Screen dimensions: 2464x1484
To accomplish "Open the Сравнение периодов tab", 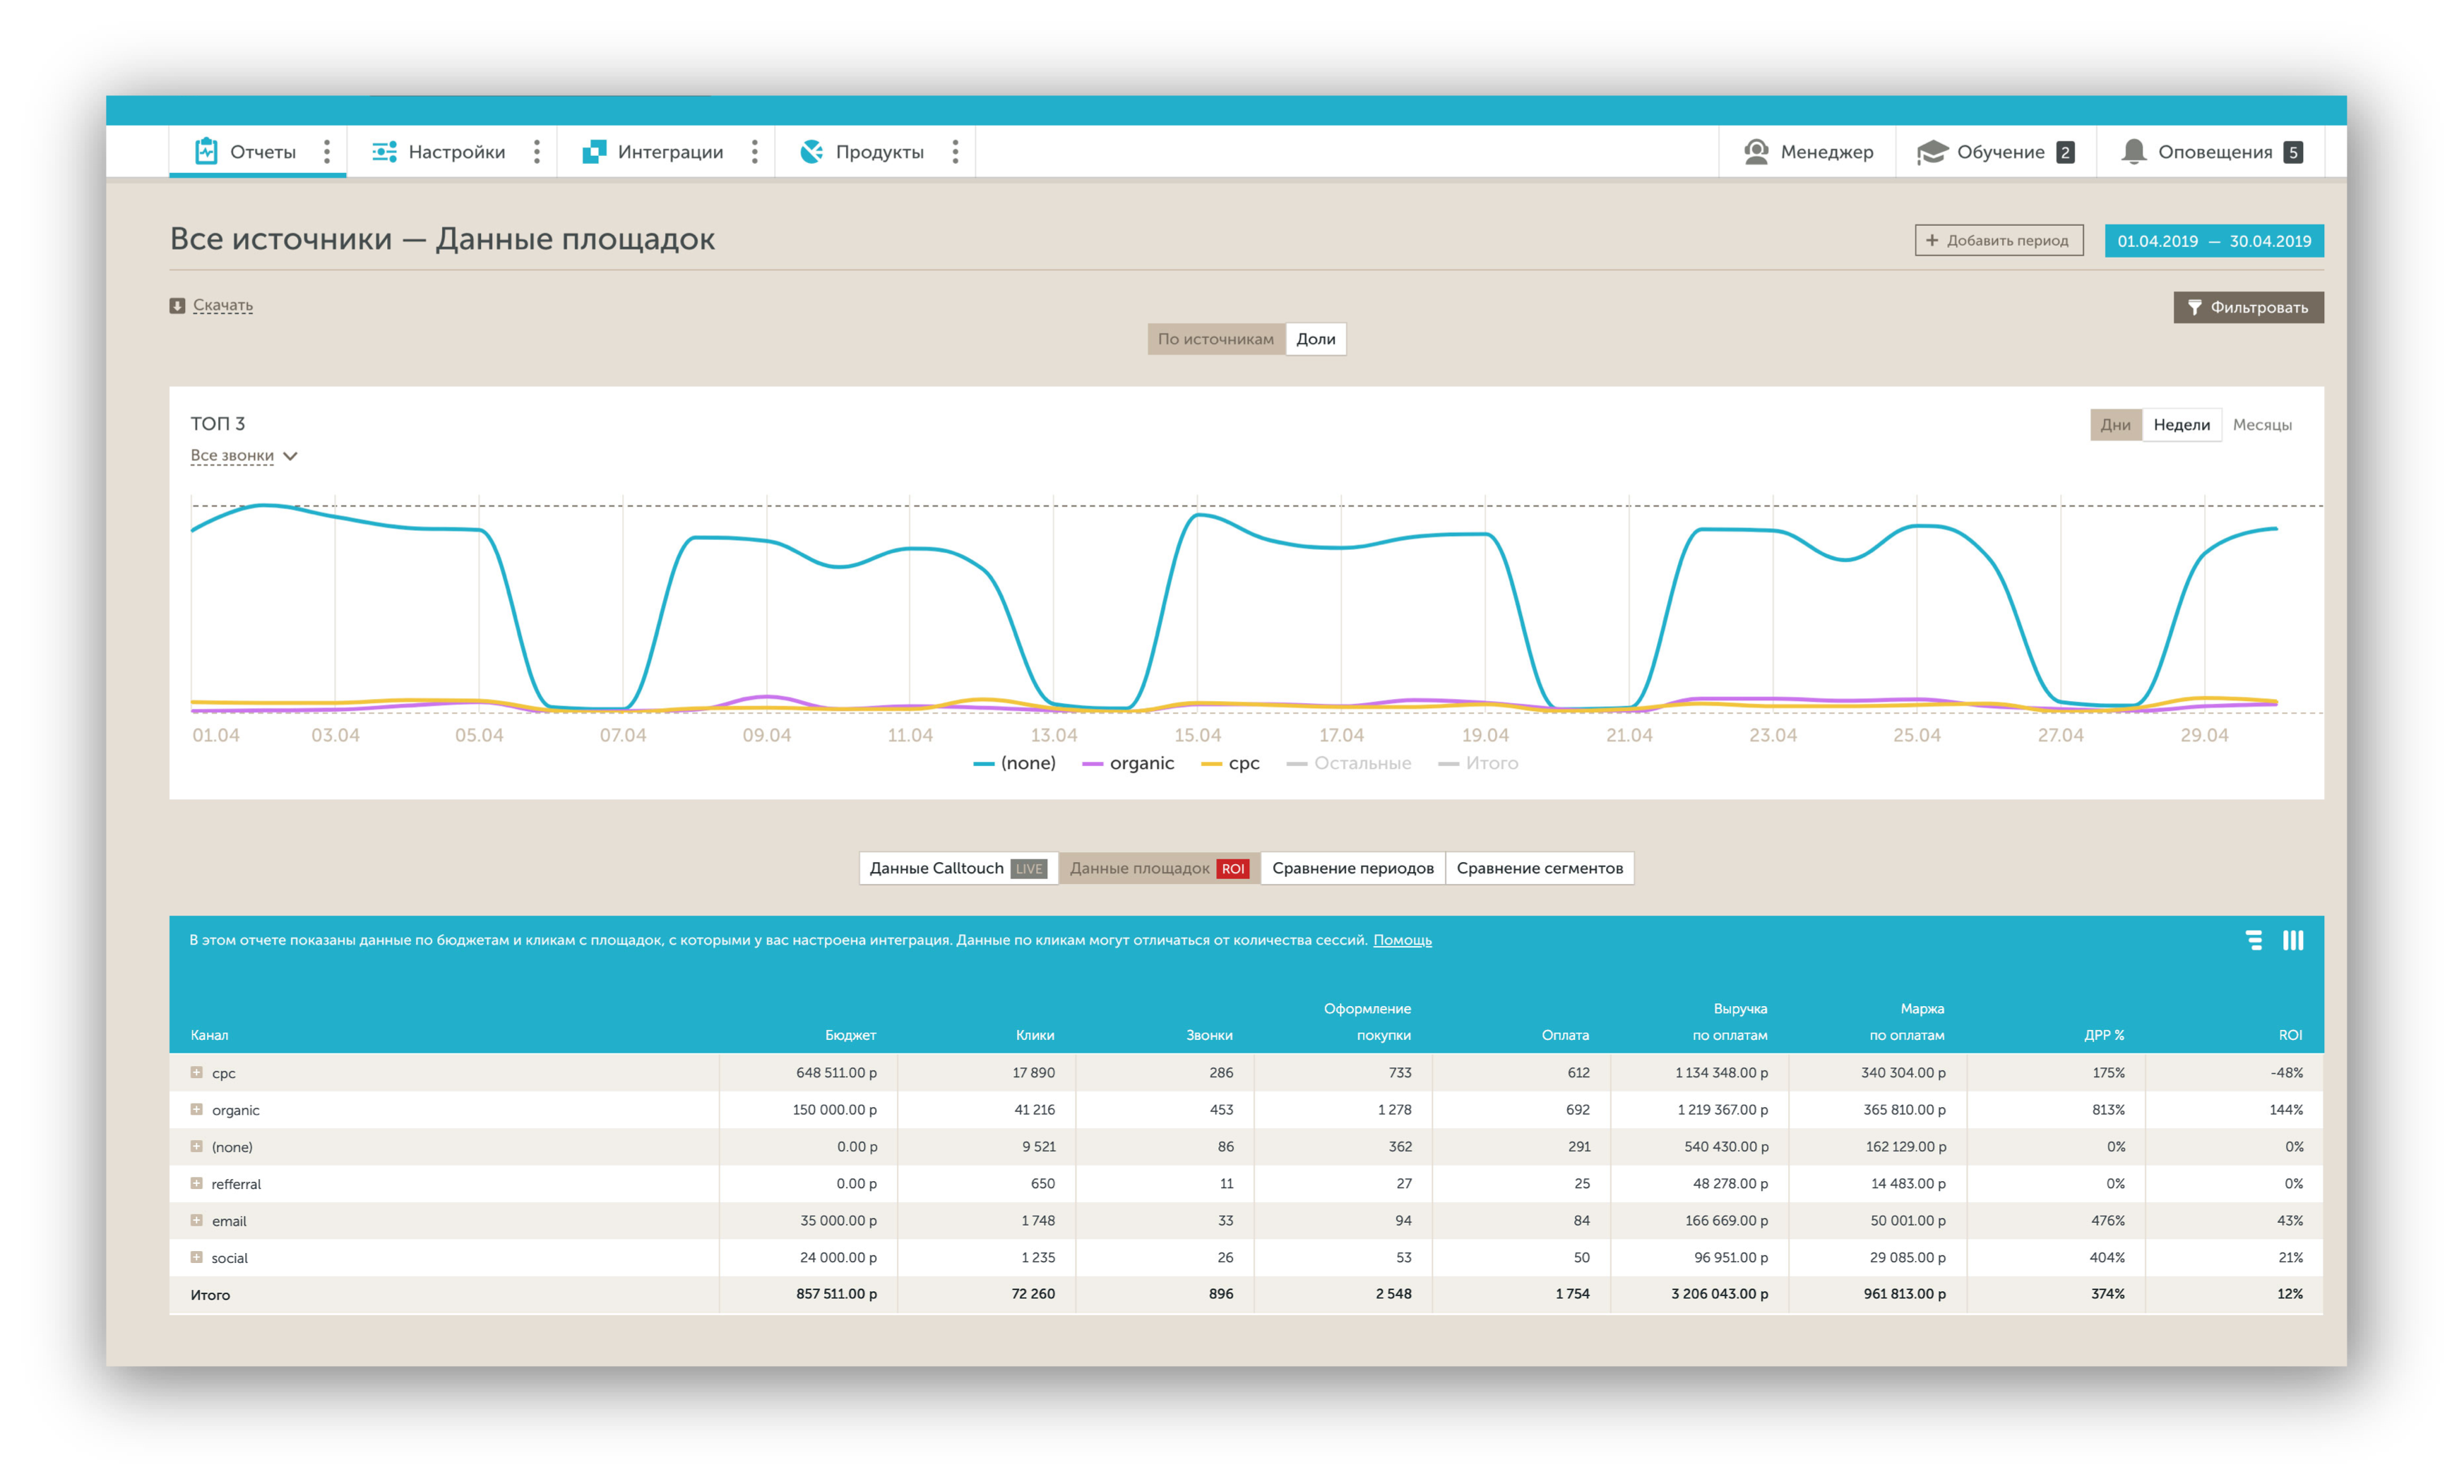I will click(x=1352, y=868).
